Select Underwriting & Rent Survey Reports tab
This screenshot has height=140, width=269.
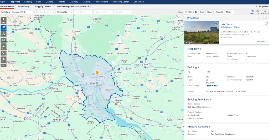pyautogui.click(x=74, y=7)
